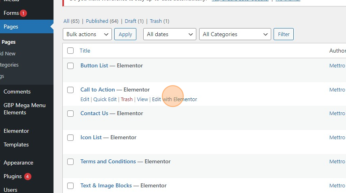Open the Icon List page
The height and width of the screenshot is (193, 346).
pos(91,137)
